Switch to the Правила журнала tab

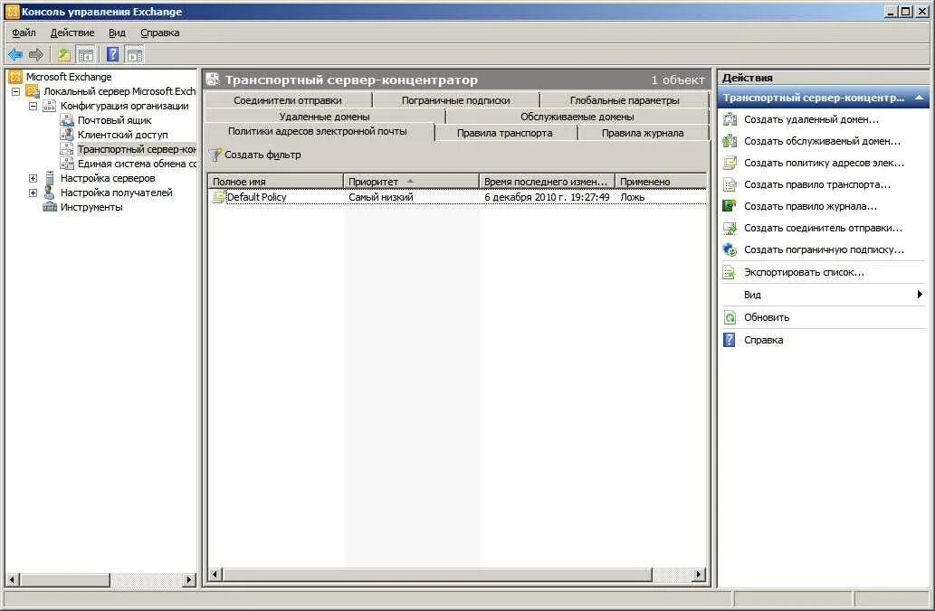point(643,133)
